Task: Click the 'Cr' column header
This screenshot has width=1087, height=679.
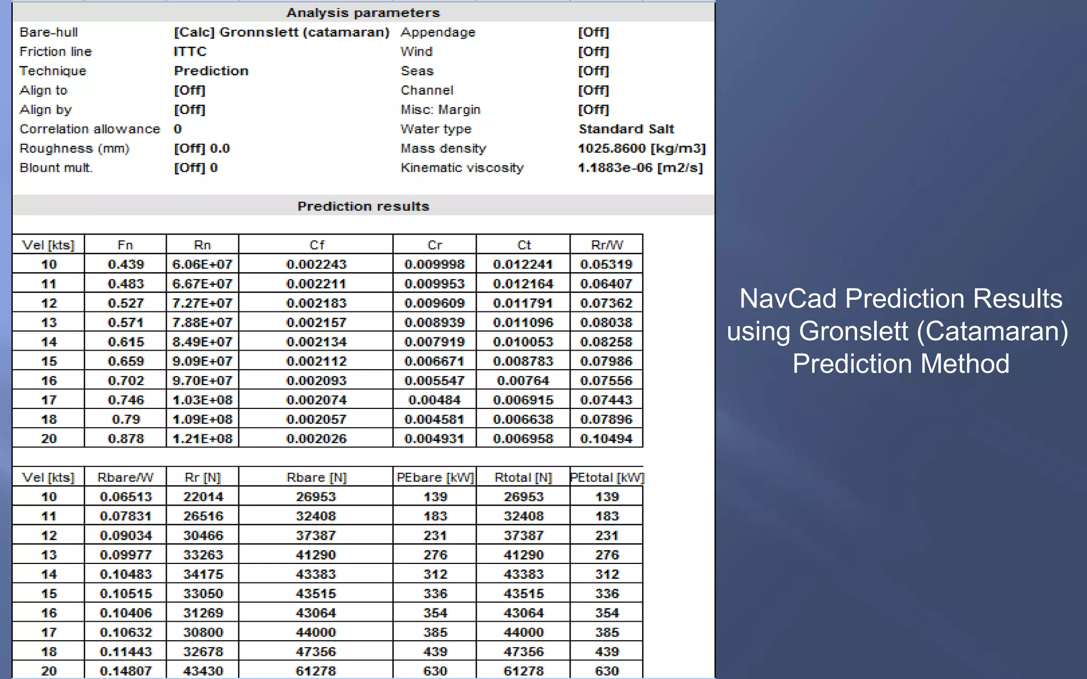Action: pyautogui.click(x=435, y=245)
